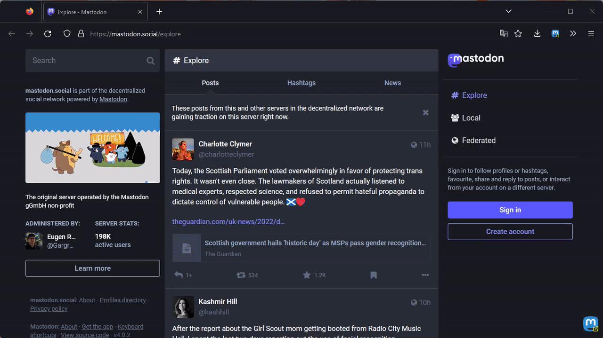Click the browser address bar URL
Screen dimensions: 603x338
[135, 34]
